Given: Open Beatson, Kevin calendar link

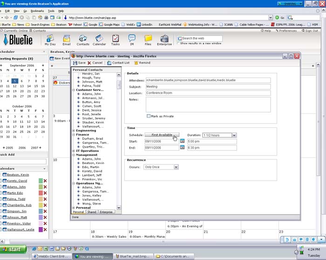Looking at the screenshot, I should [x=18, y=175].
